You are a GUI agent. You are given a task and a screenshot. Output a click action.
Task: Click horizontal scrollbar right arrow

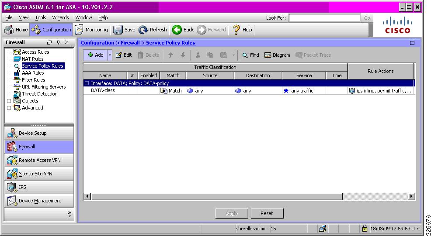[411, 196]
